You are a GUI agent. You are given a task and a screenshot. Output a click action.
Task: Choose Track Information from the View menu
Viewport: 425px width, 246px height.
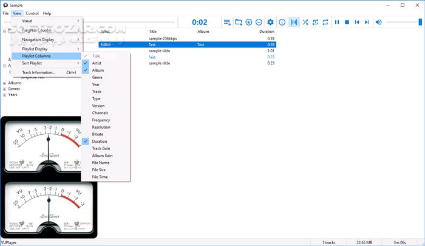[x=39, y=72]
